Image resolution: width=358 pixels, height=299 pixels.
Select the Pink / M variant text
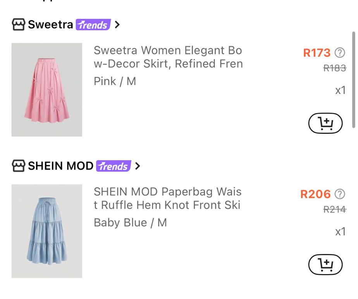point(115,81)
